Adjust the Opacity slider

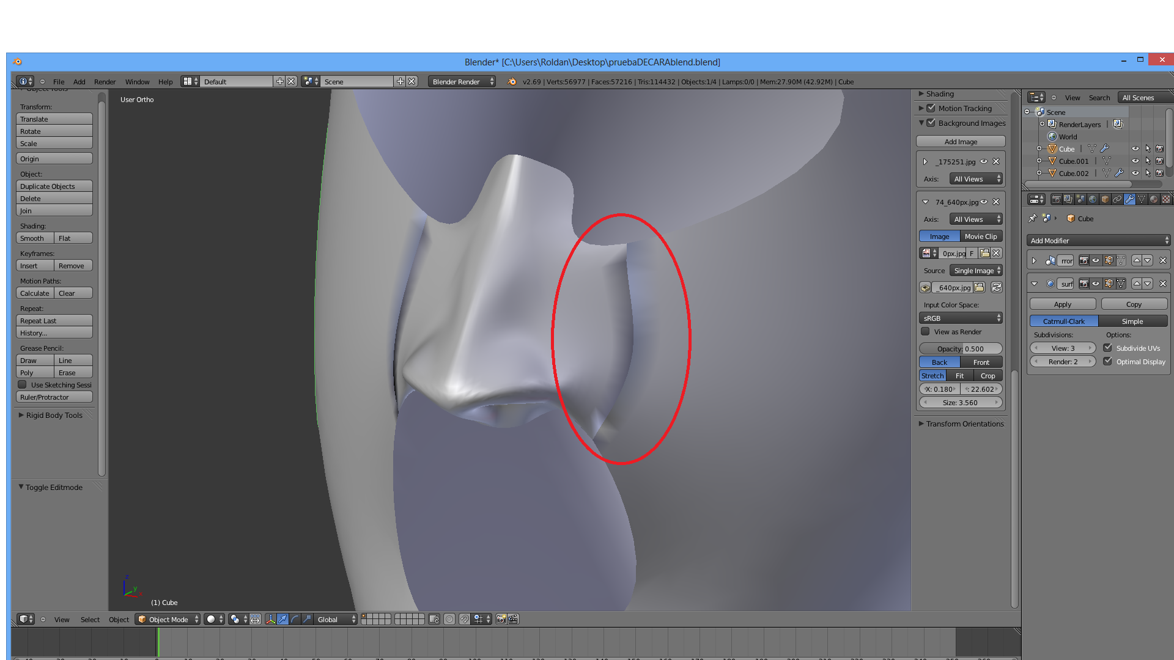(961, 349)
